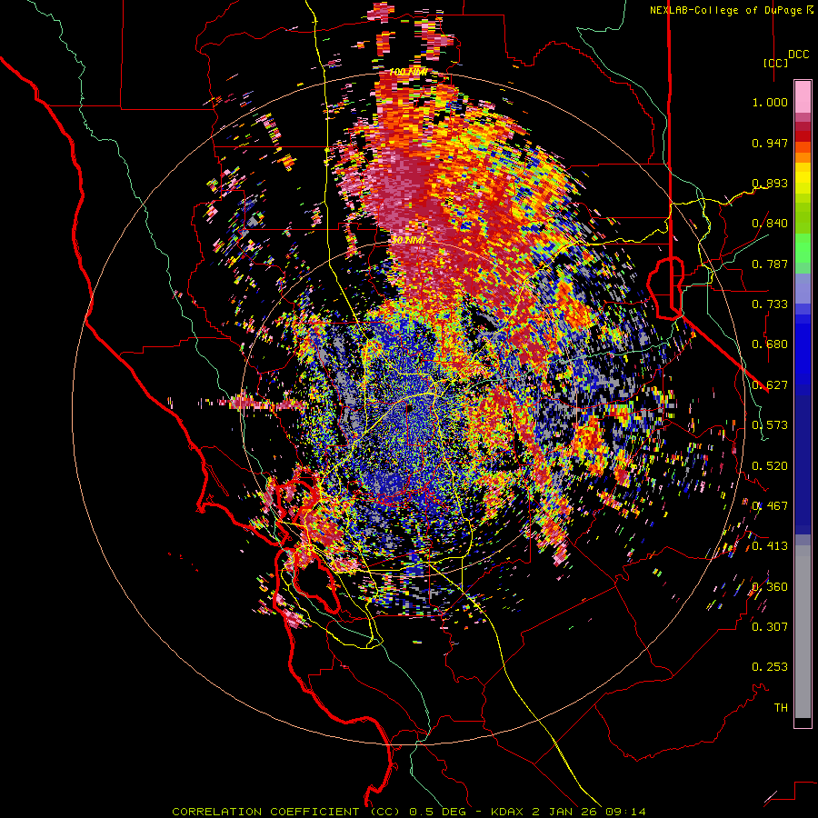Select the 0.787 legend value
Image resolution: width=818 pixels, height=818 pixels.
(x=770, y=264)
